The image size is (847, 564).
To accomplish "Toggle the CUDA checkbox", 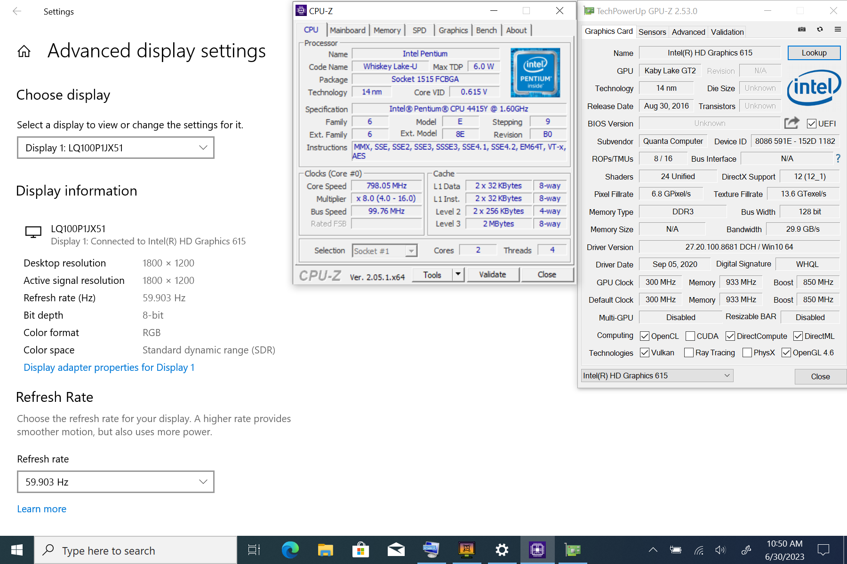I will [690, 336].
